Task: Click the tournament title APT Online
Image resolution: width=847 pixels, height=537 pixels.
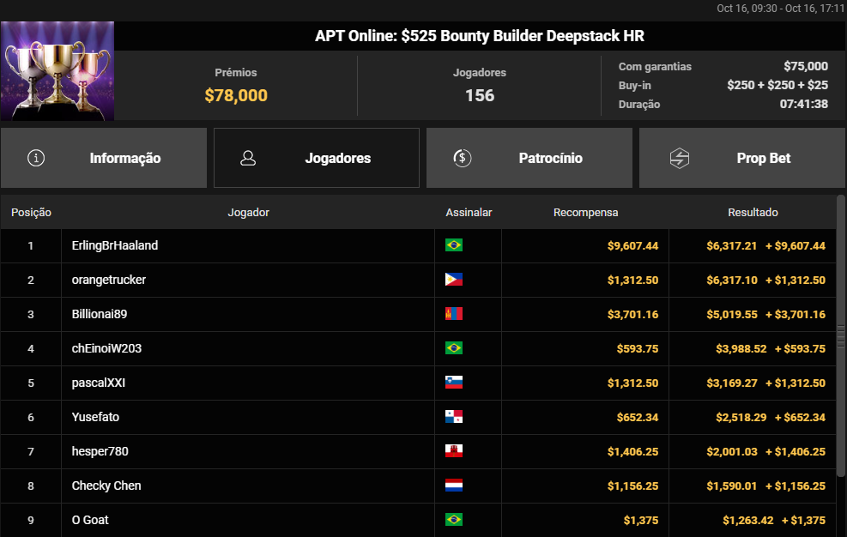Action: point(480,36)
